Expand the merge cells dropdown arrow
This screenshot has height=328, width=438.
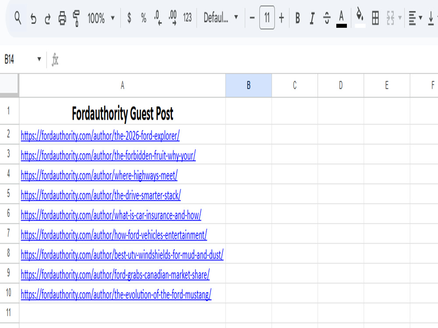(x=400, y=18)
